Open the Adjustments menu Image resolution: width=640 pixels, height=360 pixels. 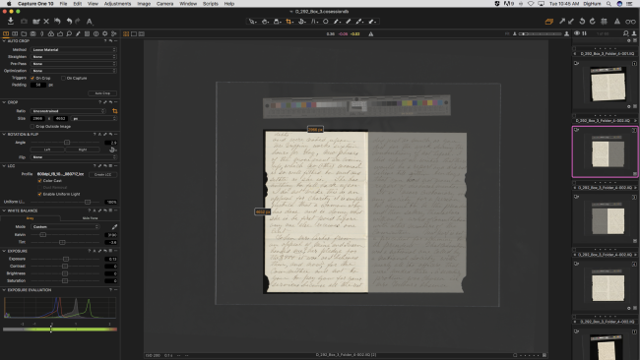117,4
